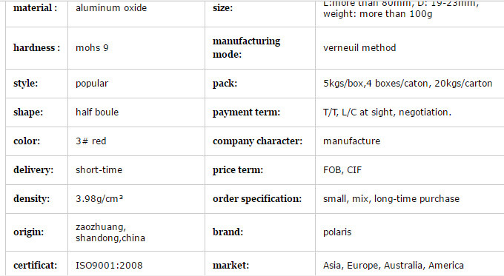The width and height of the screenshot is (504, 276).
Task: Click the 'weight: more than 100g' text
Action: pos(378,14)
